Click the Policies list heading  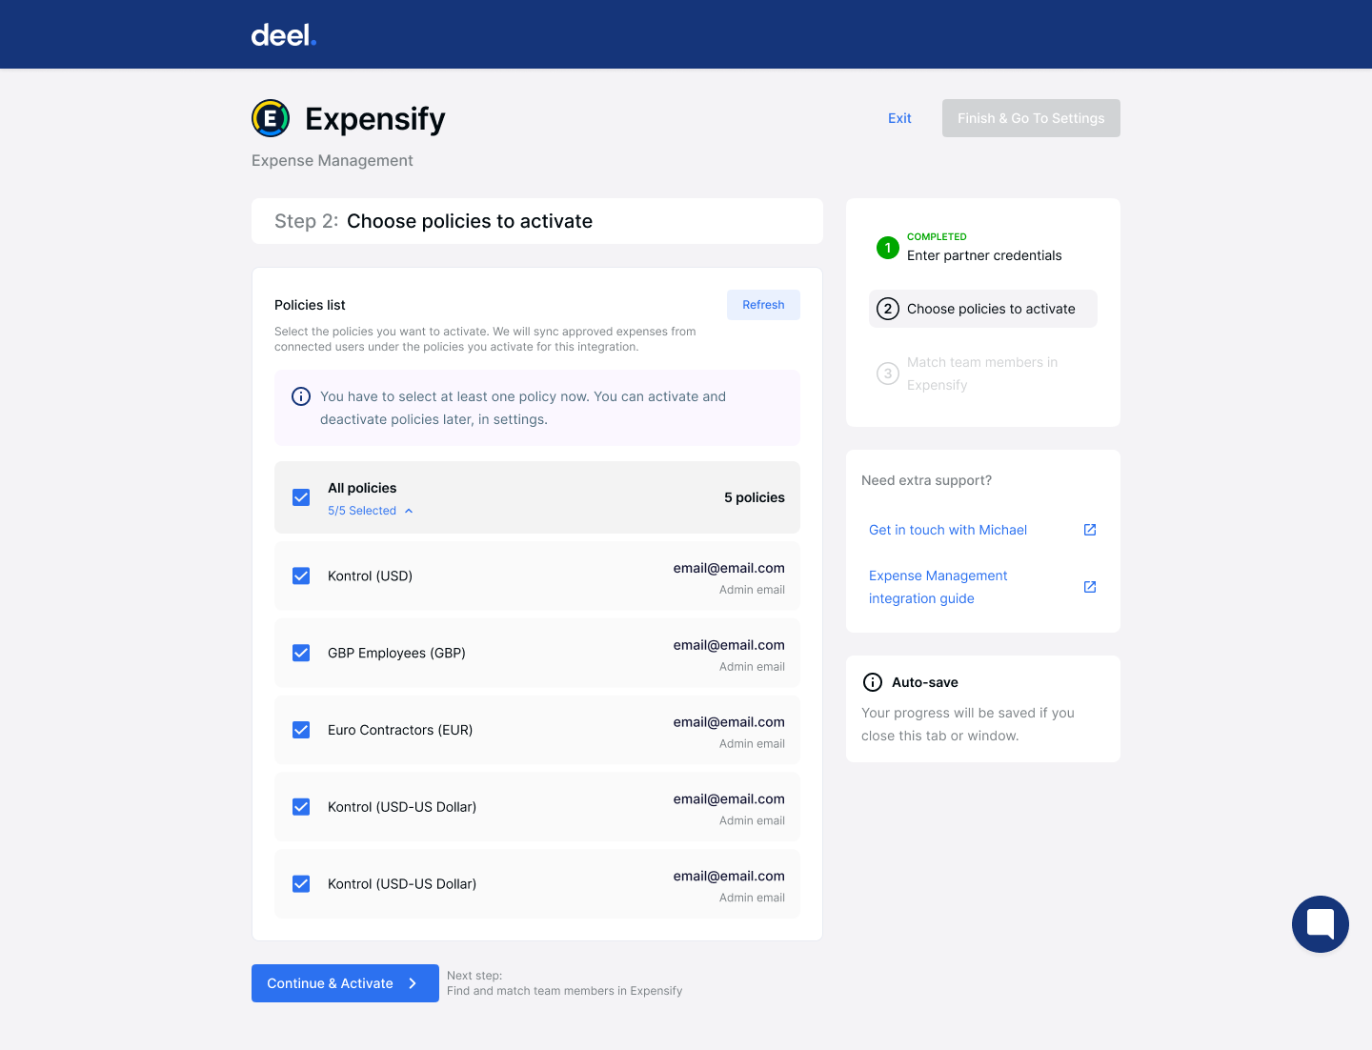[310, 305]
